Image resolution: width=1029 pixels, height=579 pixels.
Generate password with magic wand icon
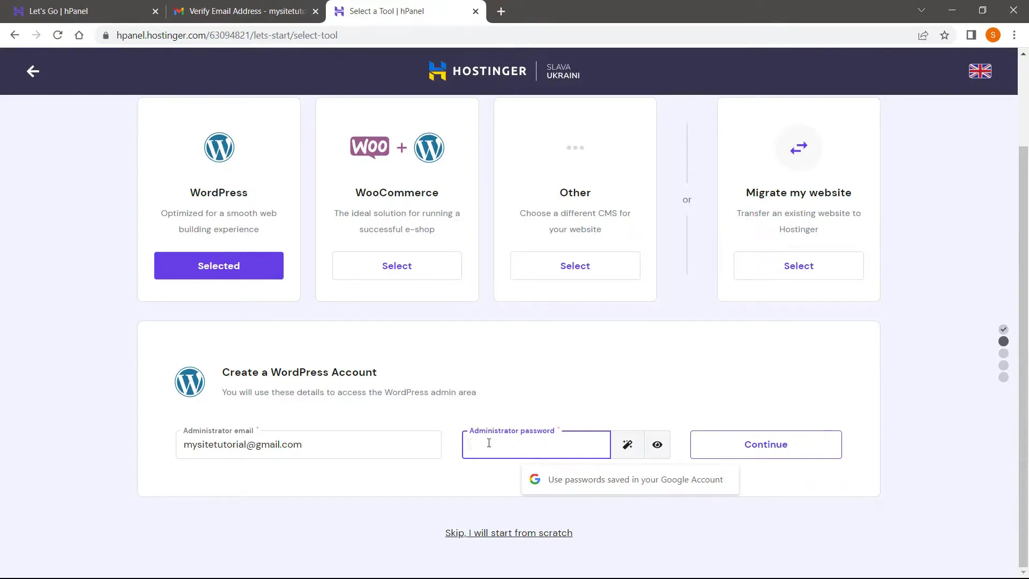tap(628, 444)
